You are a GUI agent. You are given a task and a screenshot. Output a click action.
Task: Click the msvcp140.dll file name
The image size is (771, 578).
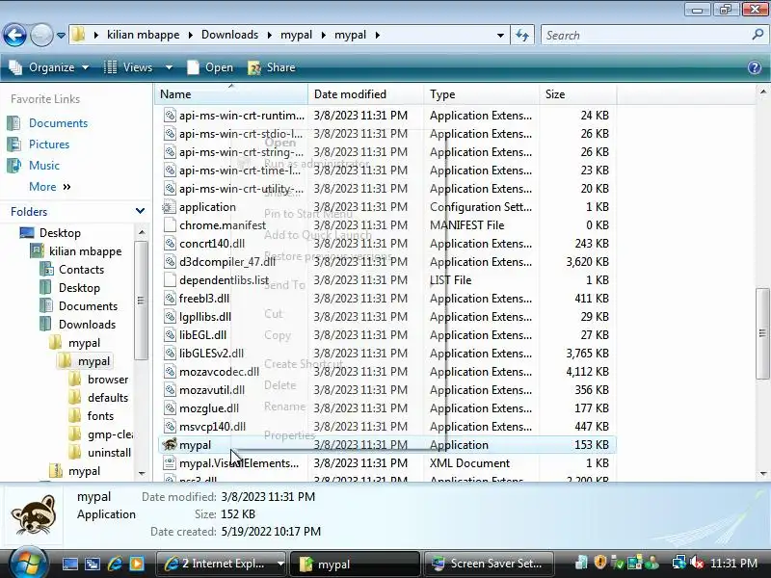coord(212,427)
